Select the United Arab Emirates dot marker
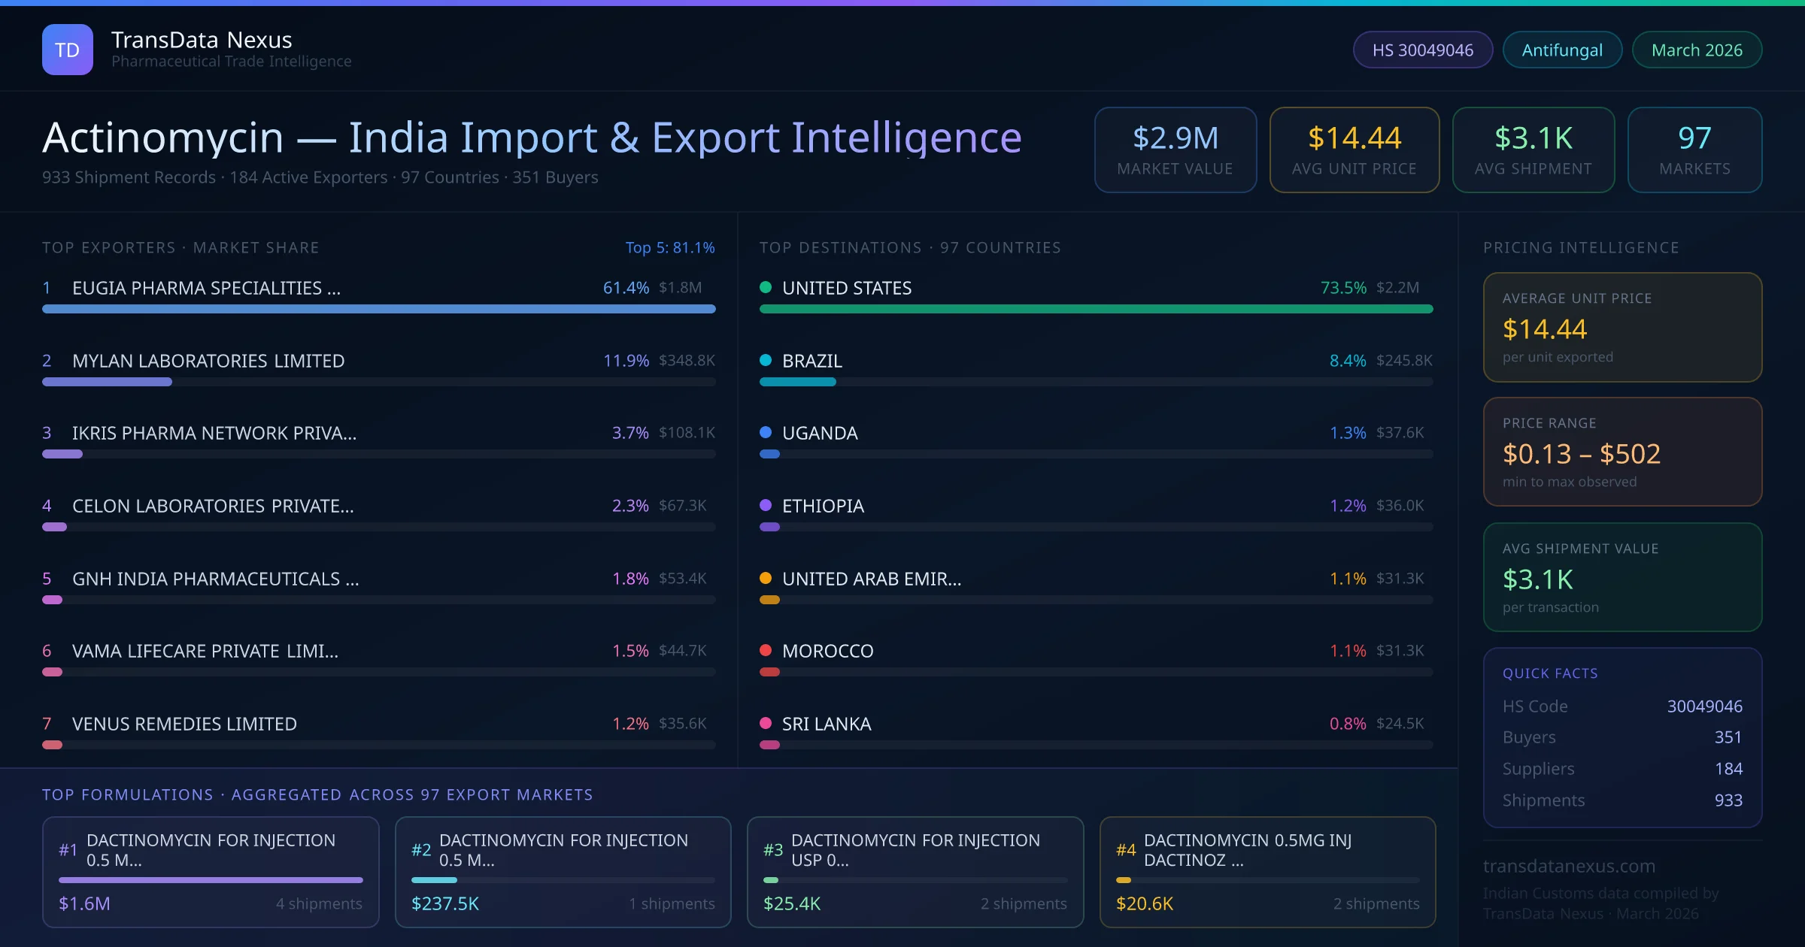Screen dimensions: 1805x947 point(765,578)
